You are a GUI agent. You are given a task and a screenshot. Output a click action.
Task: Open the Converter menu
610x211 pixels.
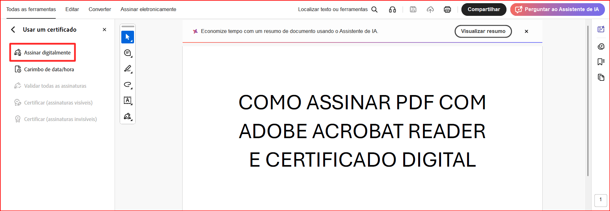pos(100,10)
